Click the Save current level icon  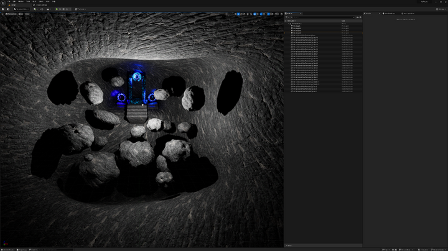point(3,9)
